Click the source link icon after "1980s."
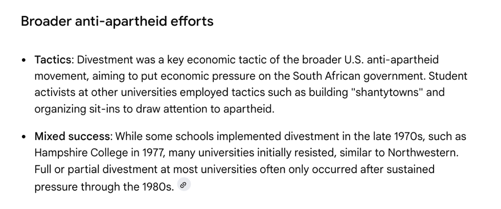Screen dimensions: 501x209 pos(184,185)
